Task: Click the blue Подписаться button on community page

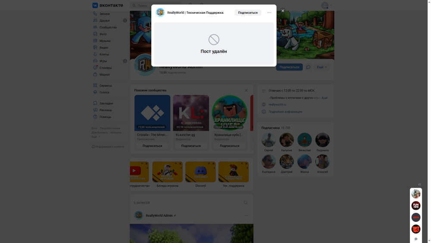Action: point(289,67)
